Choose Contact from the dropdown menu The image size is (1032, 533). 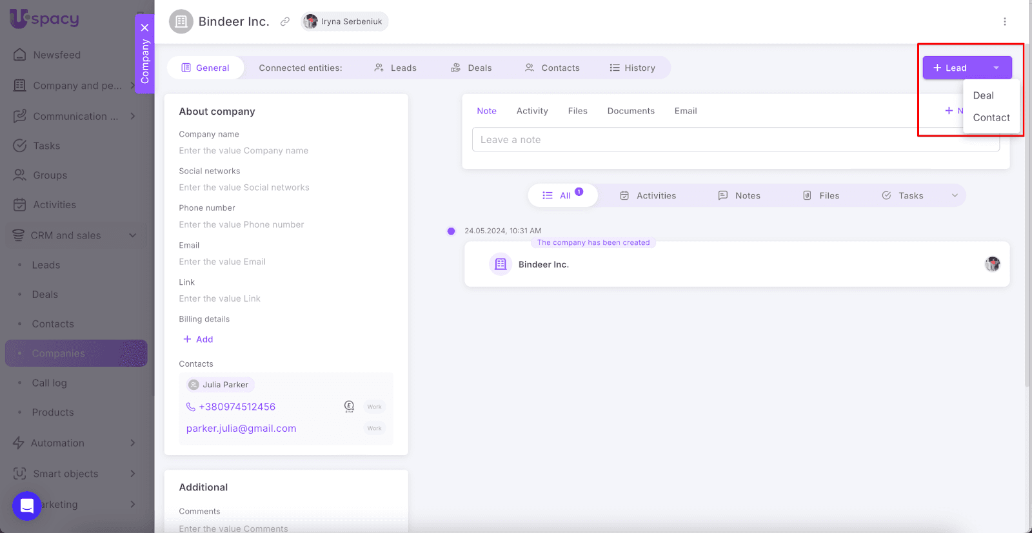(991, 117)
